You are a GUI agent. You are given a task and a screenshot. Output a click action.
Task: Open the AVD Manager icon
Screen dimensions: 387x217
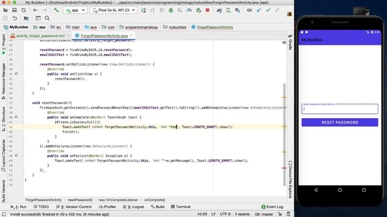coord(229,10)
